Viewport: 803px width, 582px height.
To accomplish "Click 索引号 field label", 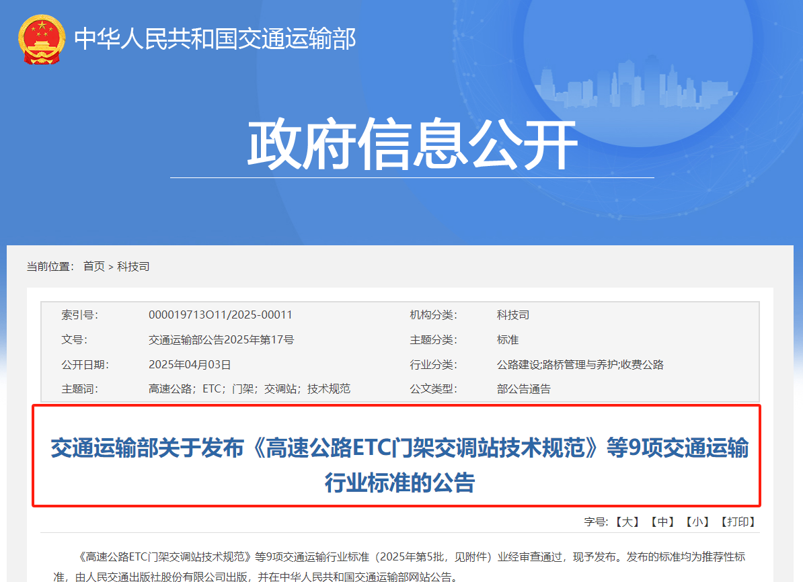I will click(x=79, y=315).
